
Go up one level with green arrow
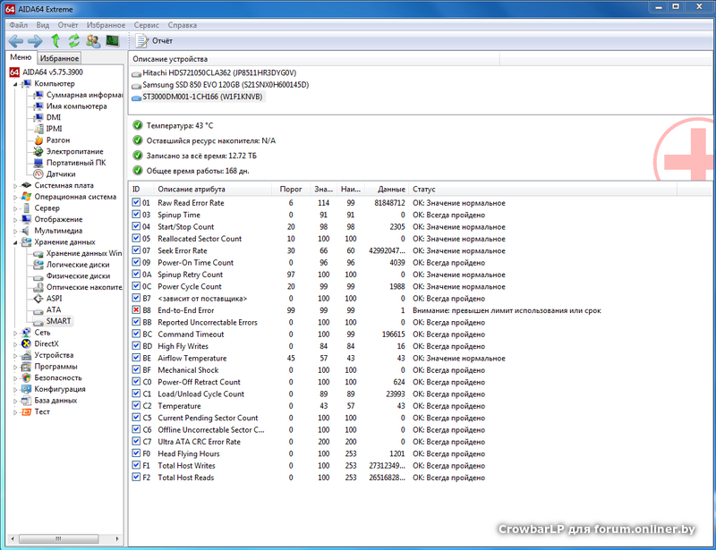click(x=55, y=41)
